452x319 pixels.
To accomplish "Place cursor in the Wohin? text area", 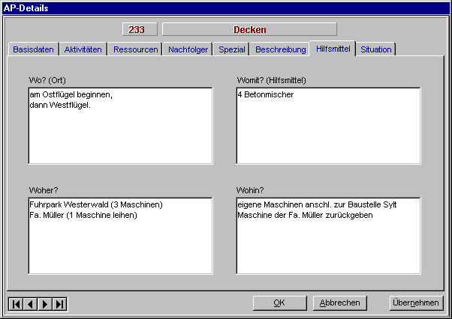I will point(327,236).
